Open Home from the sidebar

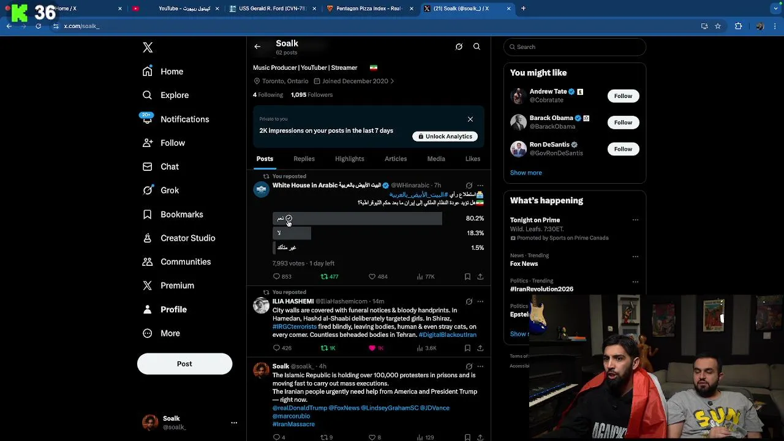pyautogui.click(x=163, y=72)
